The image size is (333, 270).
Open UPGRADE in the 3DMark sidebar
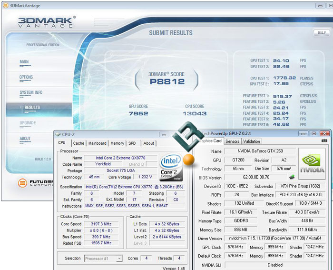pos(28,123)
